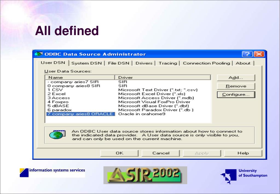Open Help from the bottom button
280x194 pixels.
243,153
